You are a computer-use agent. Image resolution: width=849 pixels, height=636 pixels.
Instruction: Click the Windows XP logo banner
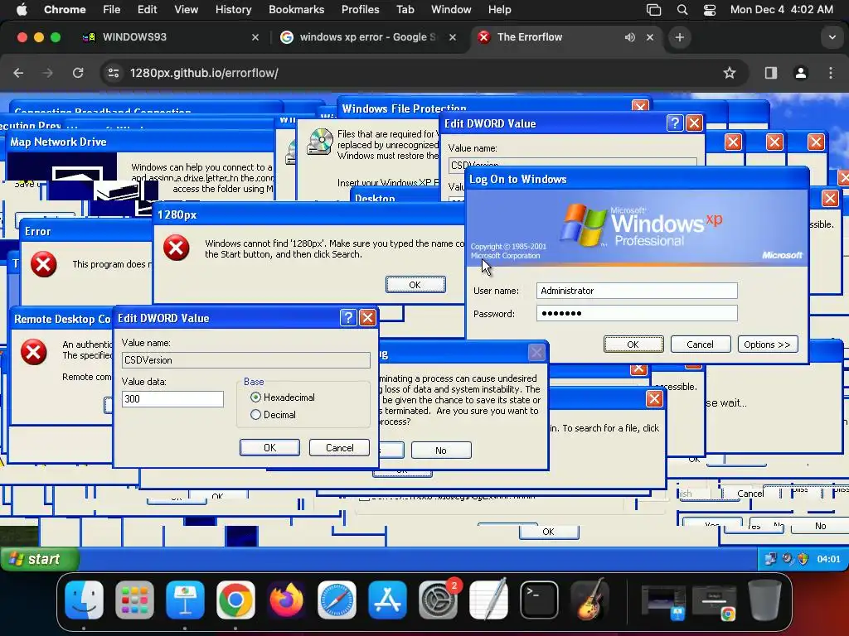(x=637, y=227)
